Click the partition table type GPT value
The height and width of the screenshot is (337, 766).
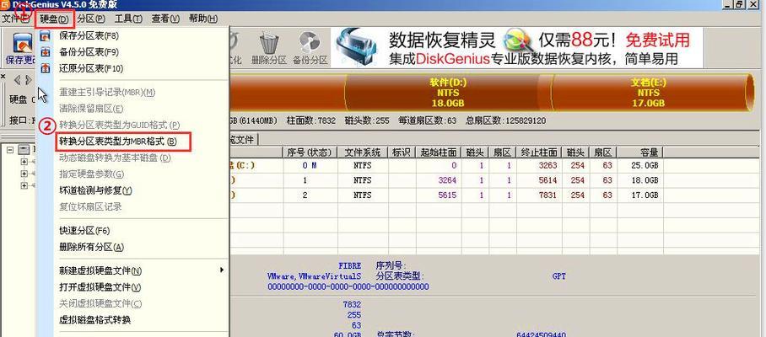coord(558,276)
